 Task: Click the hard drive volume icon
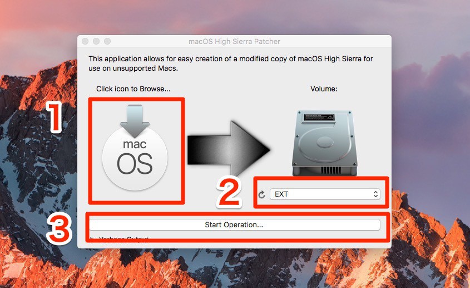tap(325, 143)
